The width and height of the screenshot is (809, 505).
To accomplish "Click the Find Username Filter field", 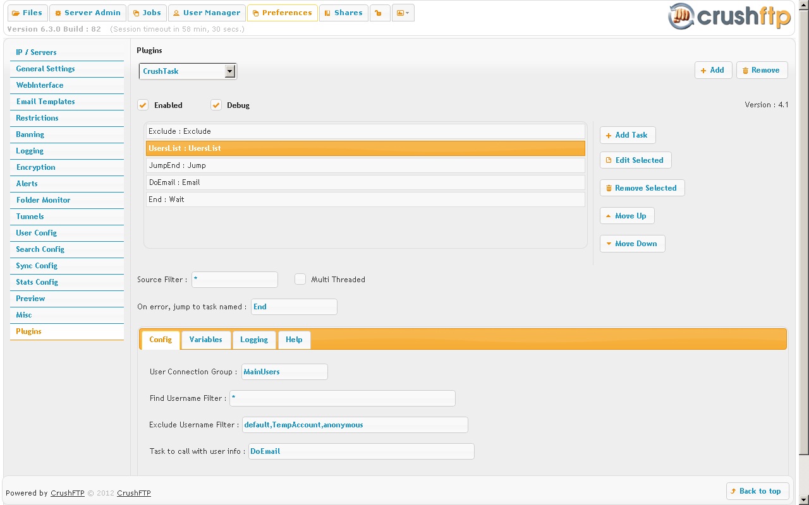I will [343, 398].
